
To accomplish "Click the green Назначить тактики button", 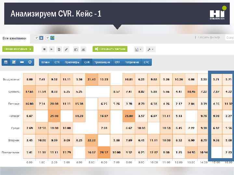I will (x=110, y=49).
